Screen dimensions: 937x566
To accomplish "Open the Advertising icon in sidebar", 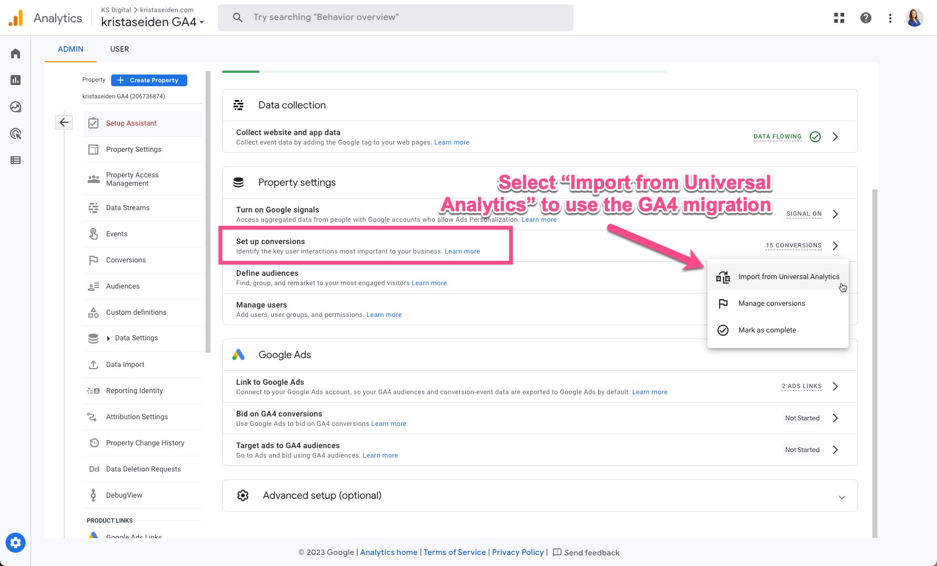I will 16,133.
